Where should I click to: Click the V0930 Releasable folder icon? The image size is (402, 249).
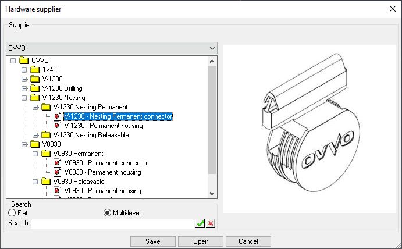[46, 182]
